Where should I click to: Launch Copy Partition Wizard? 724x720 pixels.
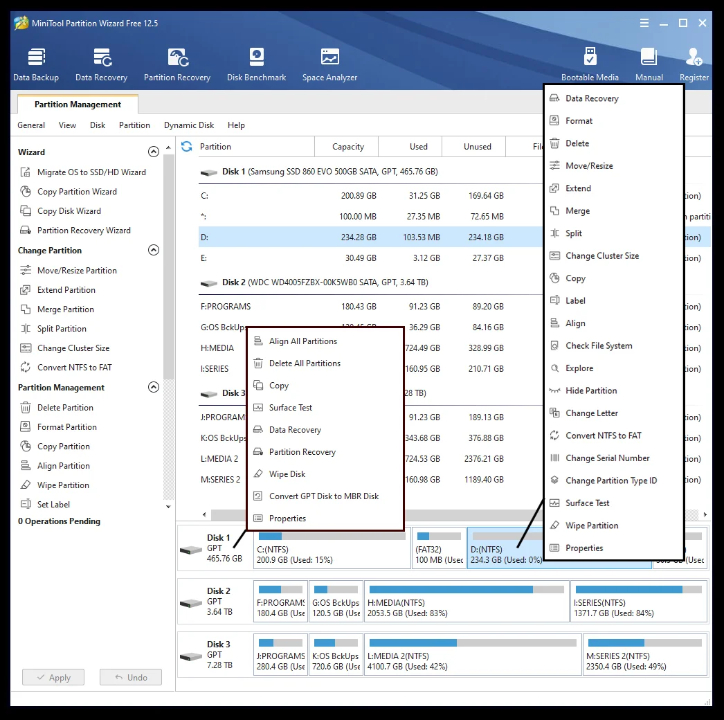69,192
